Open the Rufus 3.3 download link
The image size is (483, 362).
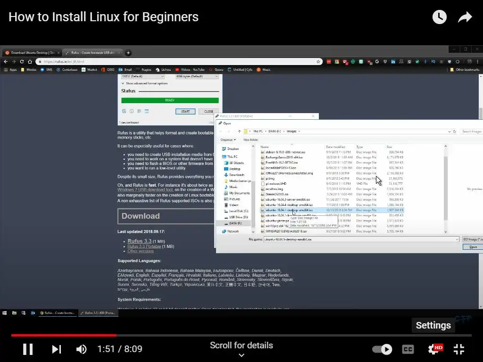[x=140, y=241]
